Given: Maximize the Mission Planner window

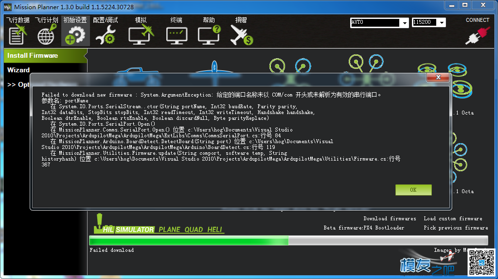Looking at the screenshot, I should 465,5.
